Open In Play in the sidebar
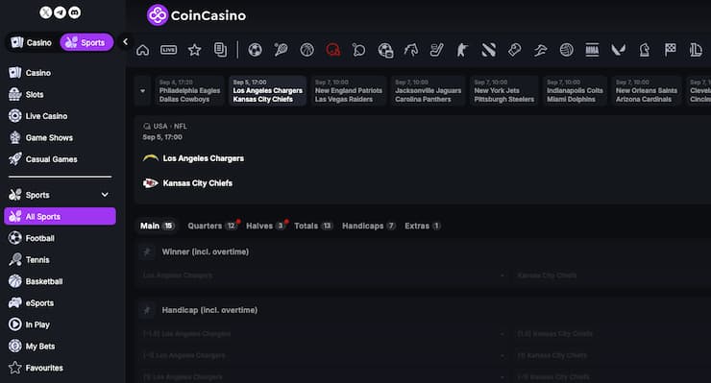The width and height of the screenshot is (711, 383). [x=60, y=325]
